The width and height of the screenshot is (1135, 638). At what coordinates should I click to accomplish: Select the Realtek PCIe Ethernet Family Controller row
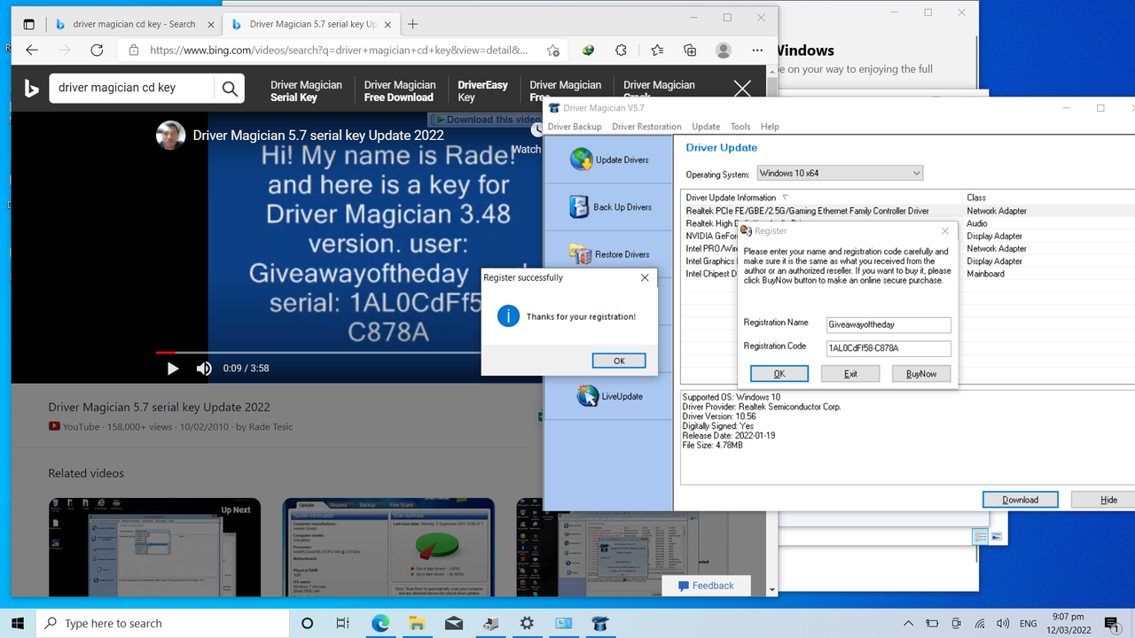(x=908, y=211)
